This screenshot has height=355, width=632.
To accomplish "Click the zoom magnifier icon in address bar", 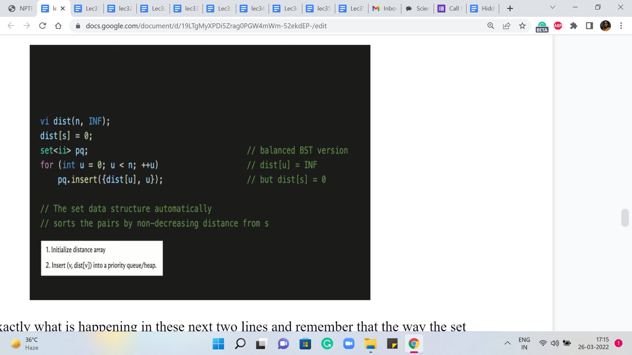I will click(x=491, y=26).
